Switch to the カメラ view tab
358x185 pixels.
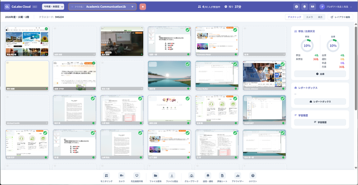coord(309,17)
